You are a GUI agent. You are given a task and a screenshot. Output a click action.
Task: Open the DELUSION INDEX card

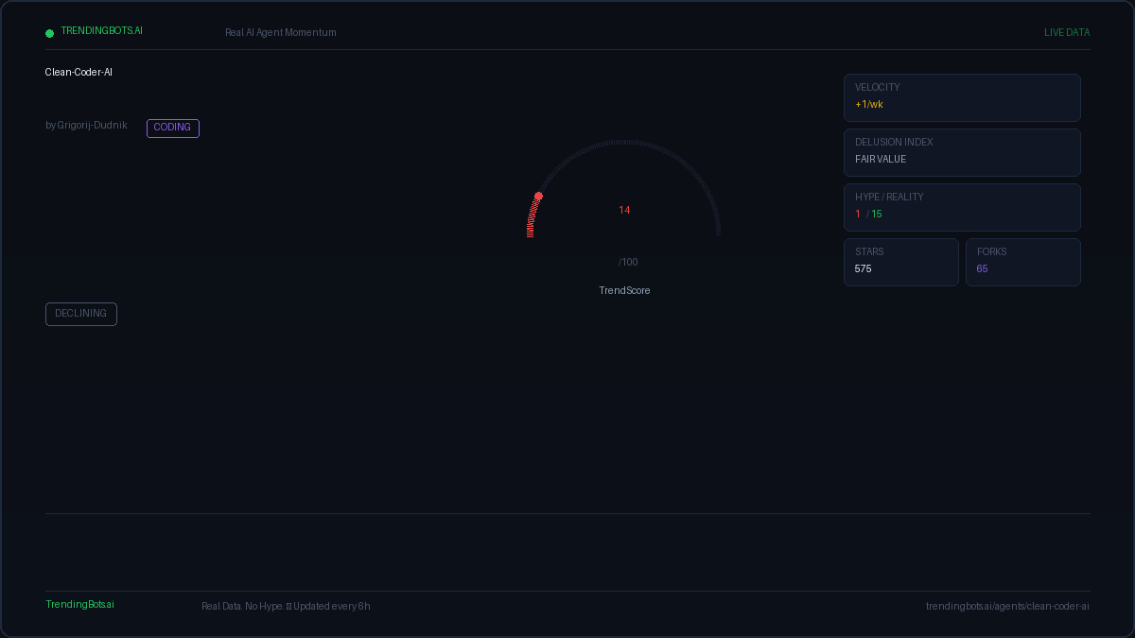click(962, 152)
